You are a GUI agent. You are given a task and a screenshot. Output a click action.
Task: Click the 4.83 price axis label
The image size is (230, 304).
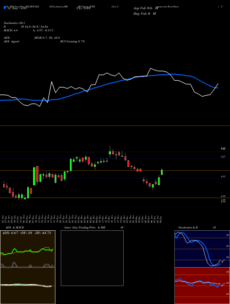pos(223,176)
